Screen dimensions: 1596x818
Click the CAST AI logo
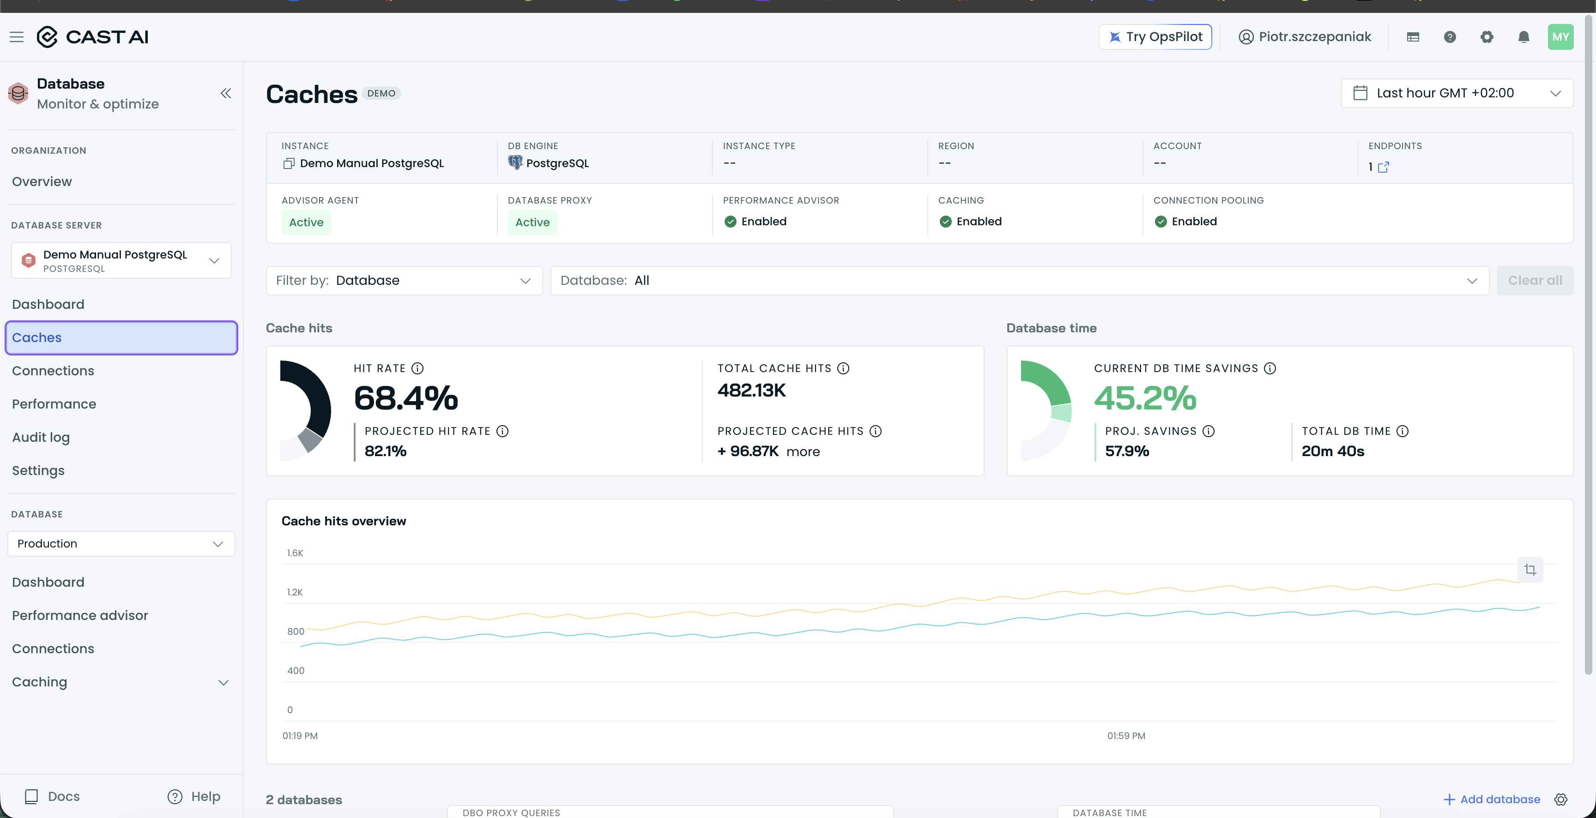93,37
